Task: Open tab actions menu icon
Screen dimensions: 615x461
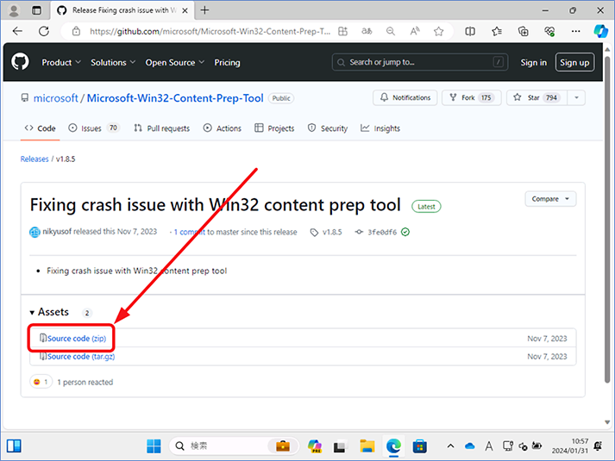Action: point(36,10)
